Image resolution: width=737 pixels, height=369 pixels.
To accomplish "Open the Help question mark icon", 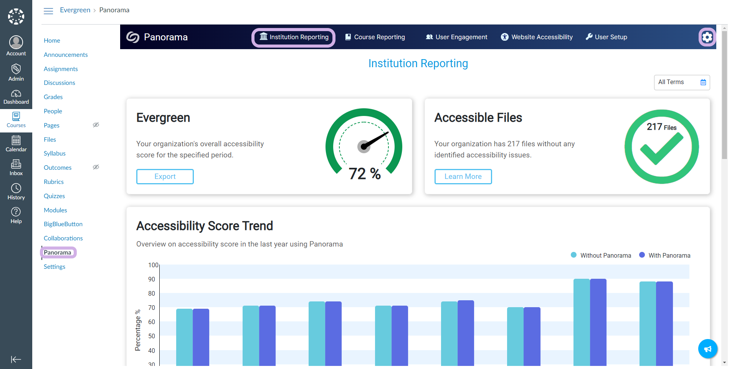I will pyautogui.click(x=16, y=215).
